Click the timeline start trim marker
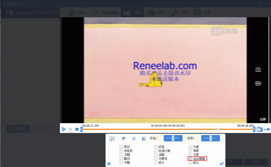 [81, 129]
